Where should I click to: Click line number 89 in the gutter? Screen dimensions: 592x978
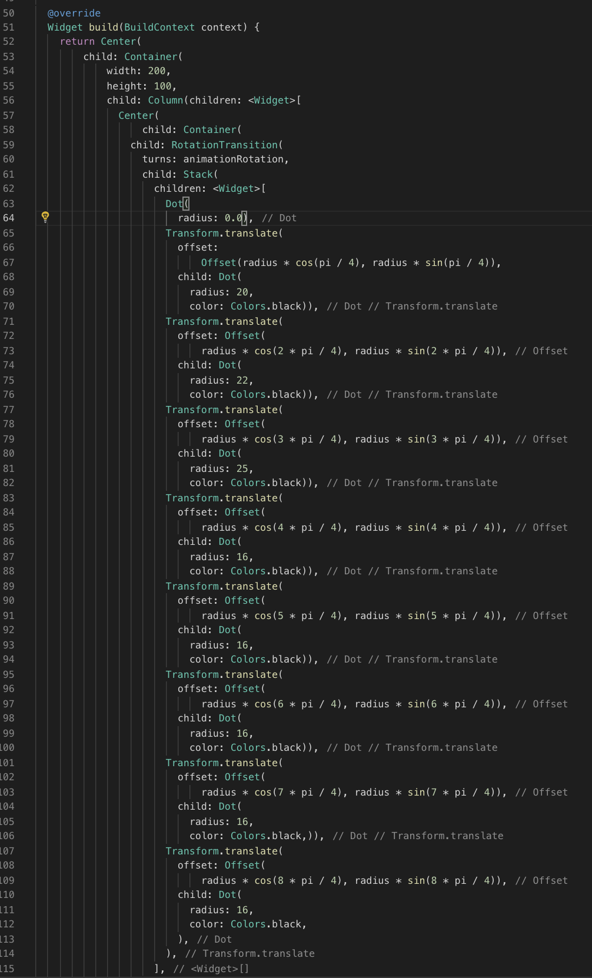(9, 586)
